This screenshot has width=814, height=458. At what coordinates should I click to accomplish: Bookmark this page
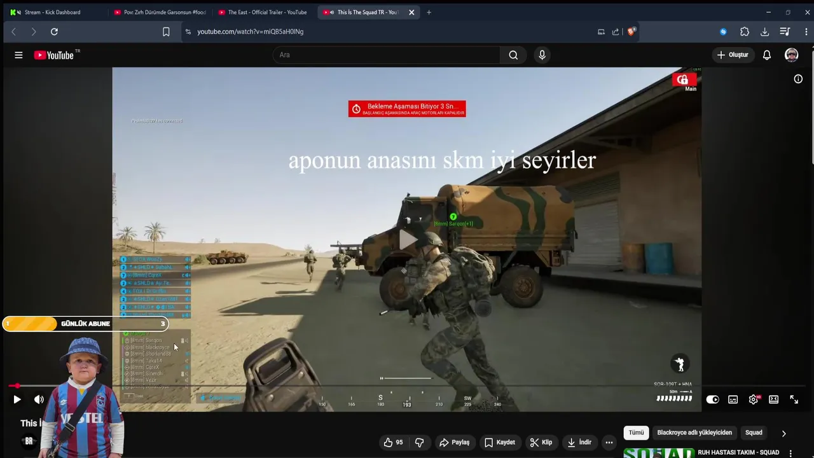pos(166,32)
